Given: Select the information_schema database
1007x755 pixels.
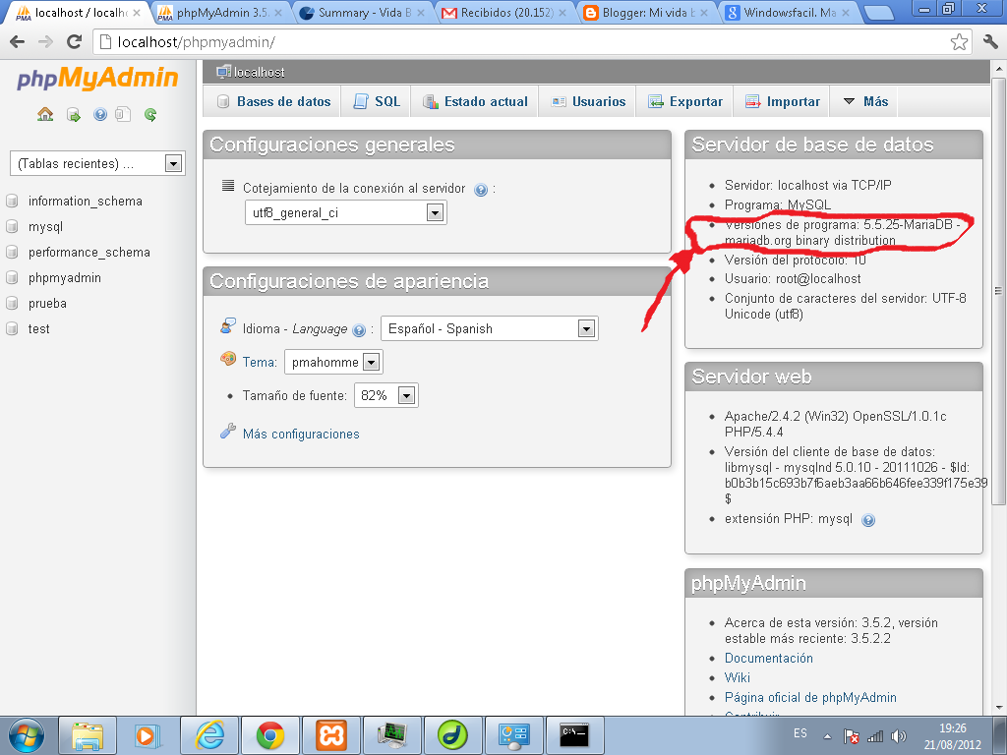Looking at the screenshot, I should (85, 201).
